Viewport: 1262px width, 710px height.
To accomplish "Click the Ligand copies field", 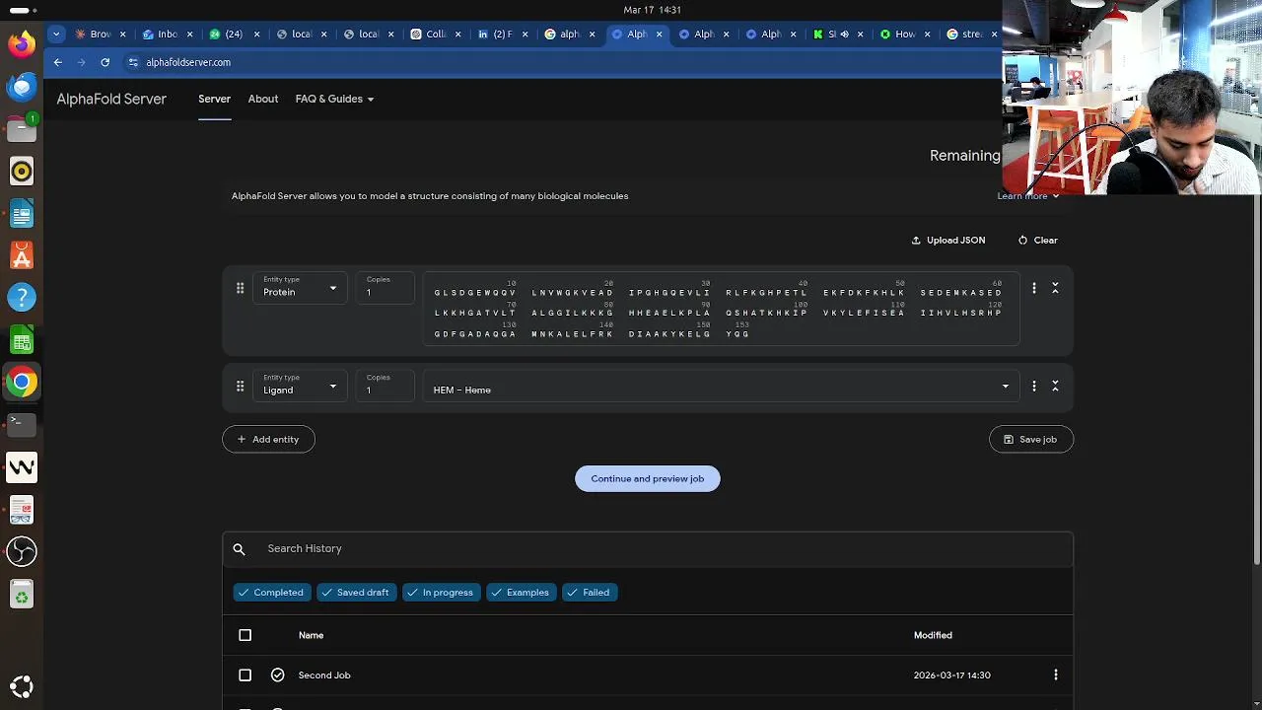I will point(385,386).
